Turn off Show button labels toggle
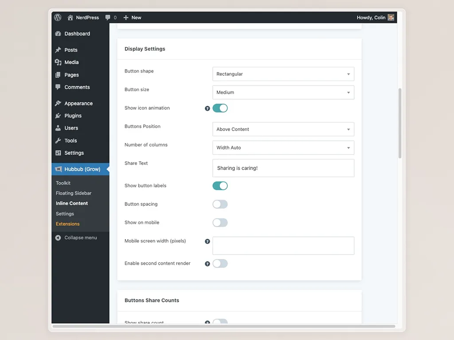Viewport: 454px width, 340px height. [220, 185]
